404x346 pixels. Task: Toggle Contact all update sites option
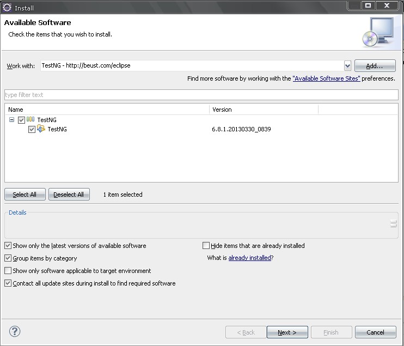(8, 283)
